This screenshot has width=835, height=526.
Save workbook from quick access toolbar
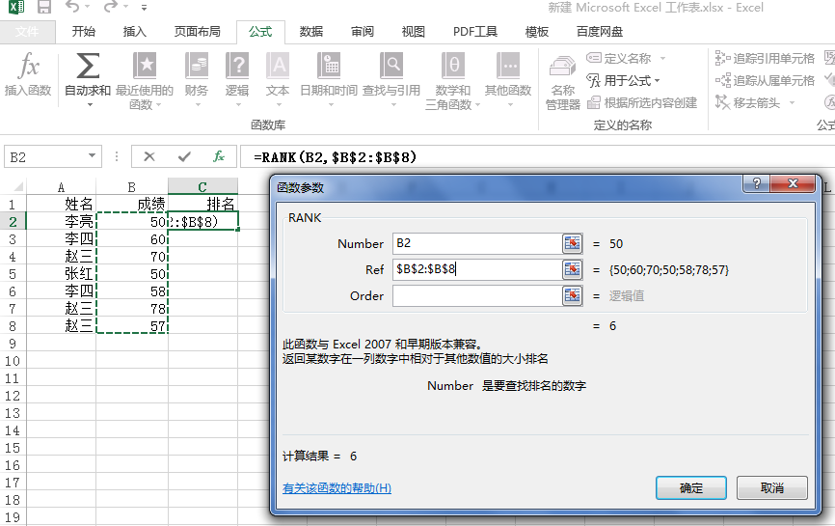point(44,8)
